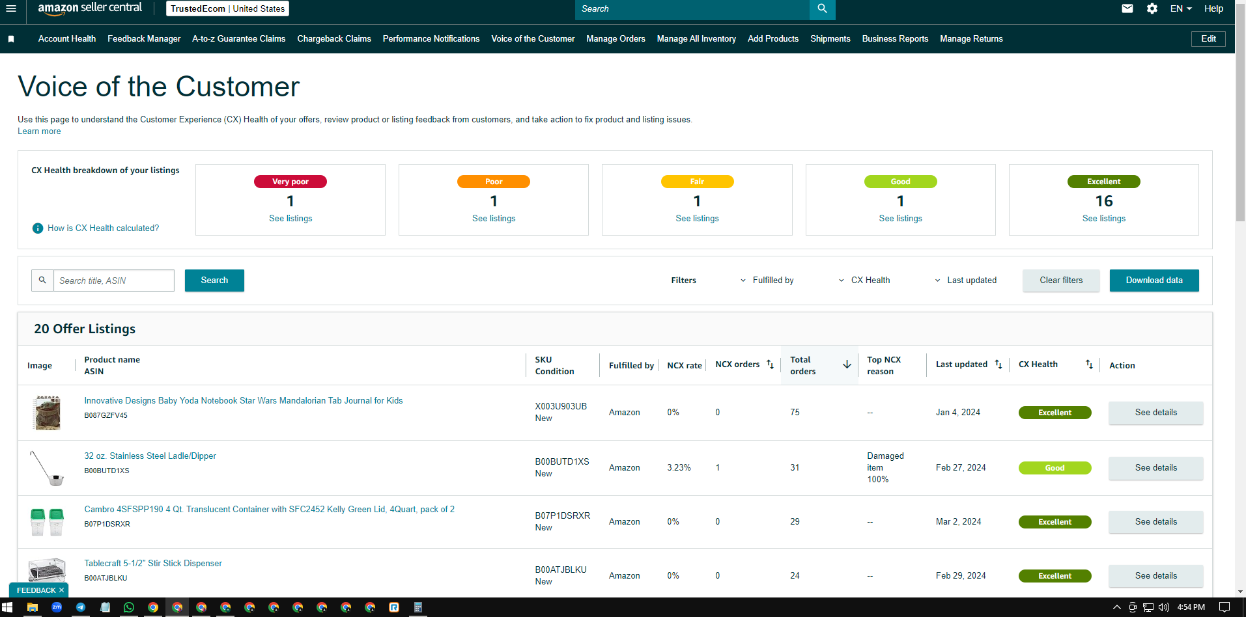
Task: Open Zoom from the taskbar
Action: pos(57,607)
